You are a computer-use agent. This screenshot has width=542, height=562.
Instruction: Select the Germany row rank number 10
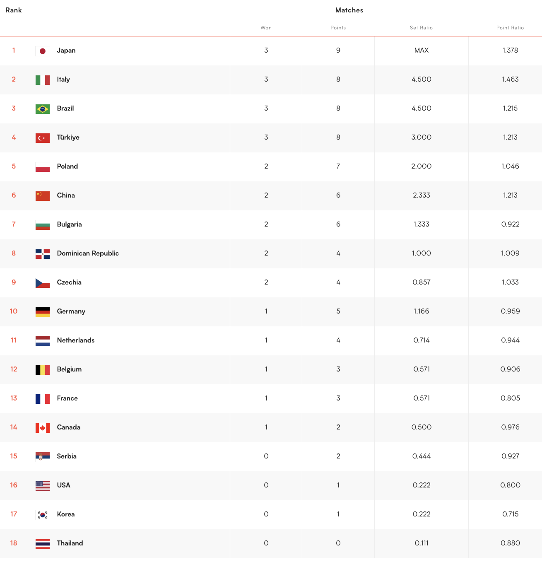click(14, 311)
